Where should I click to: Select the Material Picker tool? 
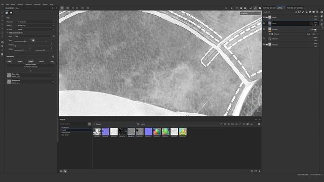[x=2, y=36]
